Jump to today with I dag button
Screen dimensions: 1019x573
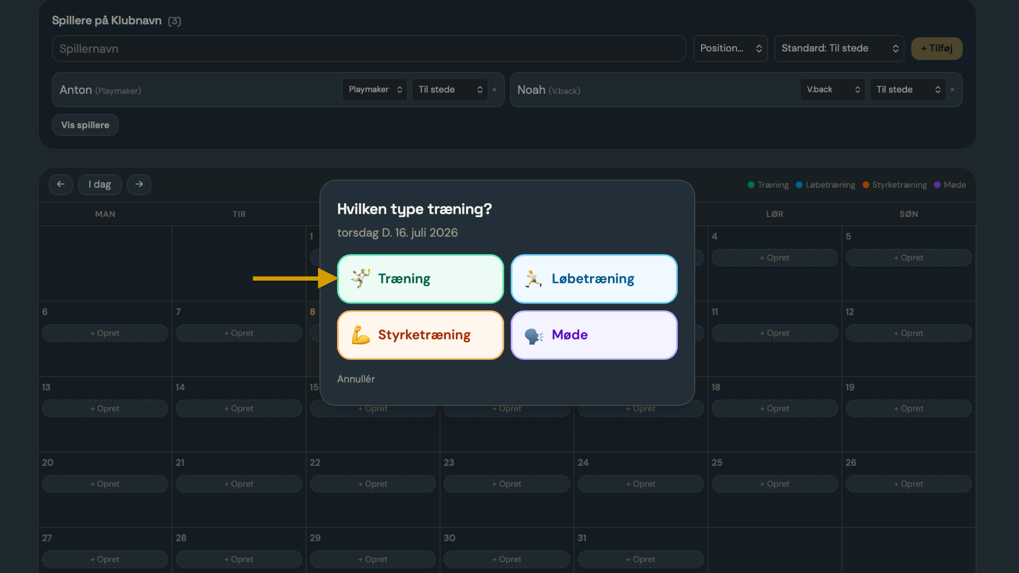pyautogui.click(x=100, y=184)
